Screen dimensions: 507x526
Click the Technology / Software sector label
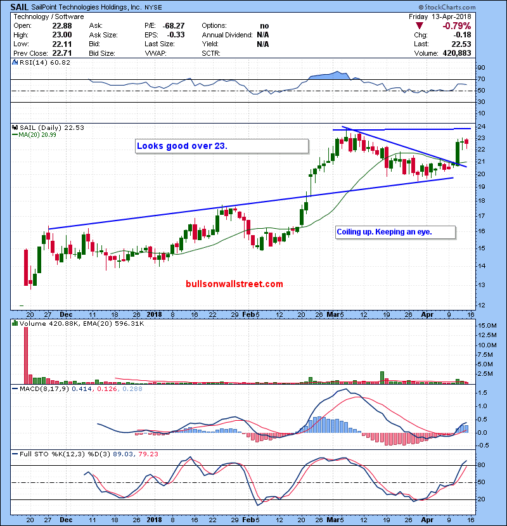[49, 16]
